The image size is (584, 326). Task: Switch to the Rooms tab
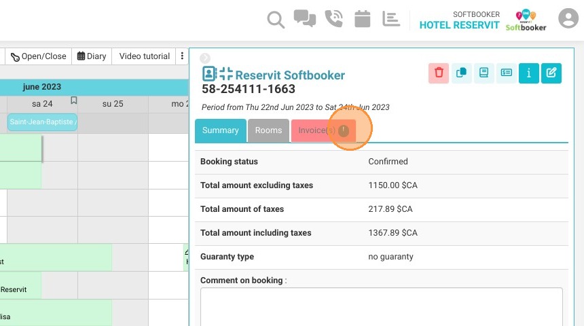(268, 130)
